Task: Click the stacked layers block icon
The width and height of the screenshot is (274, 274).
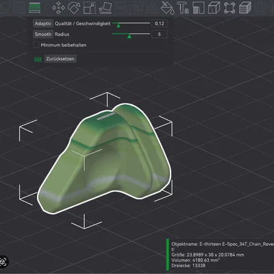Action: 245,8
